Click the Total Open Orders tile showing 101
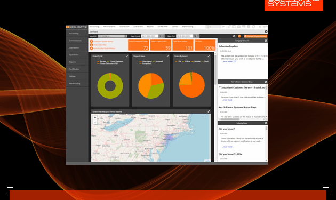The width and height of the screenshot is (336, 200). coord(183,45)
